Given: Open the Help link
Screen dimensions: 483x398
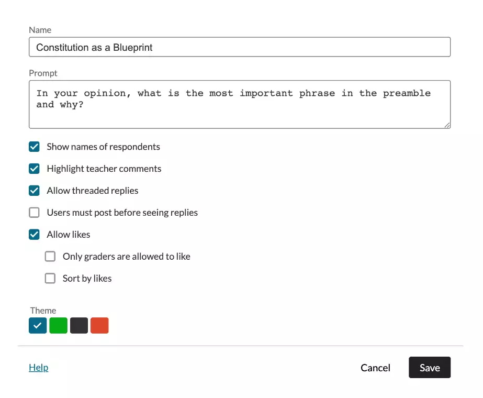Looking at the screenshot, I should [x=39, y=368].
